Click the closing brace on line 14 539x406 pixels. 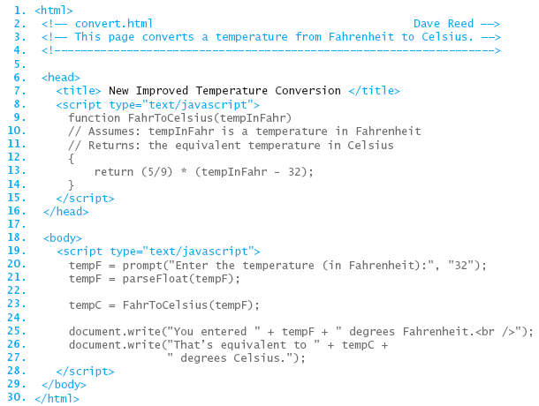coord(72,185)
